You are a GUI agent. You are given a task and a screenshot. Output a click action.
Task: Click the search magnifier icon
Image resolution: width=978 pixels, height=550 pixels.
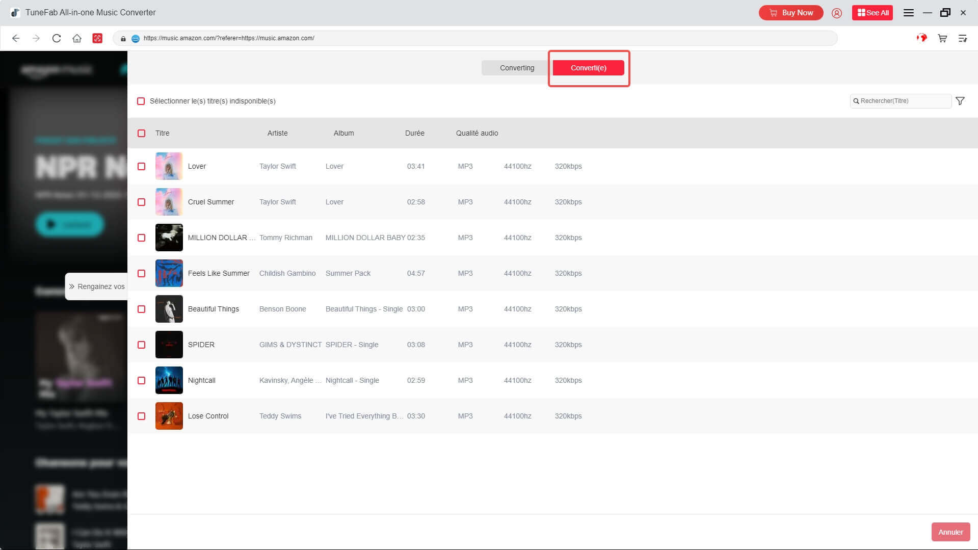856,101
